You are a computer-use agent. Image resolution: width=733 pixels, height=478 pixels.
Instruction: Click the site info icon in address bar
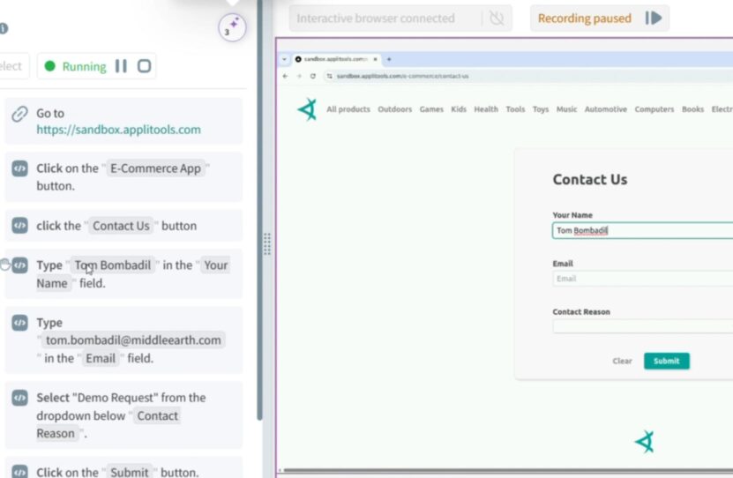click(330, 76)
